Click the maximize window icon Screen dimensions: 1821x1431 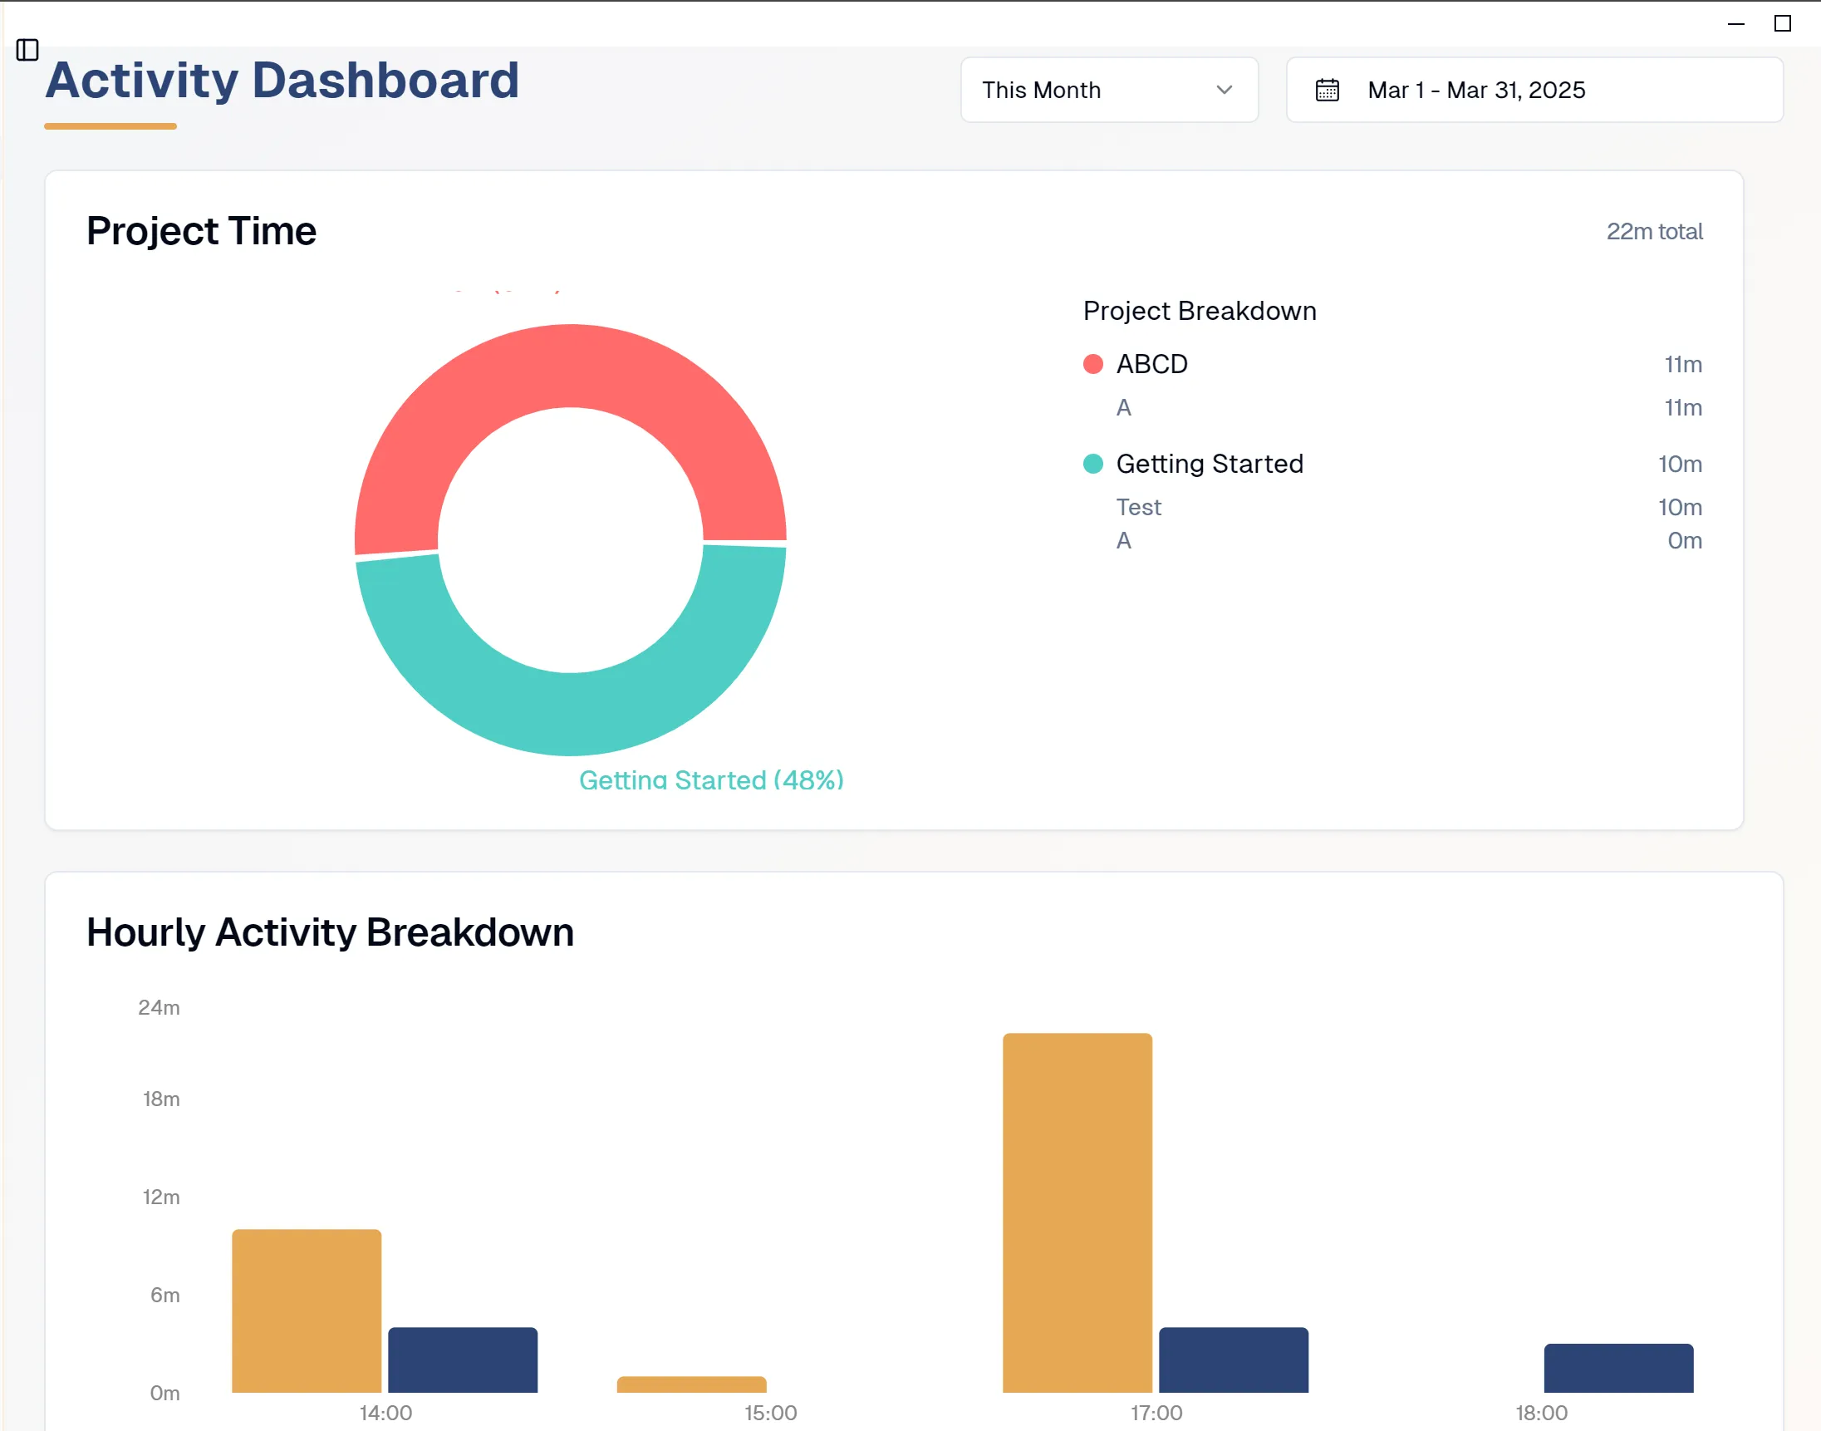point(1780,25)
